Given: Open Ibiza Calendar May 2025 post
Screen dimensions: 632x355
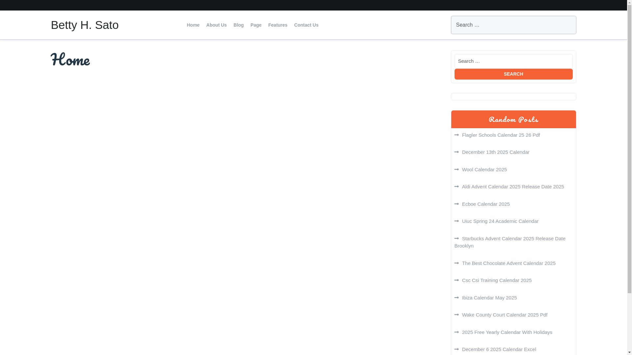Looking at the screenshot, I should click(x=489, y=298).
